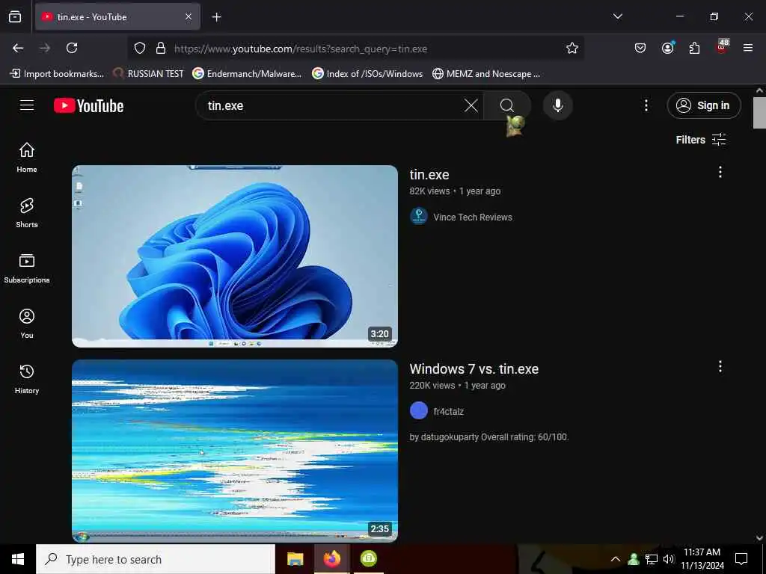Open the tin.exe video title link

[x=429, y=174]
